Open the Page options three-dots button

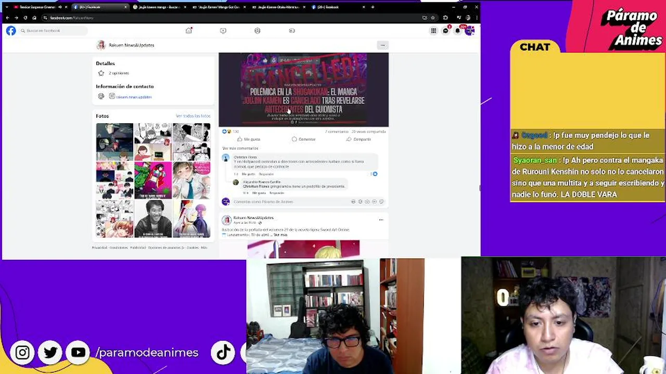click(x=382, y=45)
